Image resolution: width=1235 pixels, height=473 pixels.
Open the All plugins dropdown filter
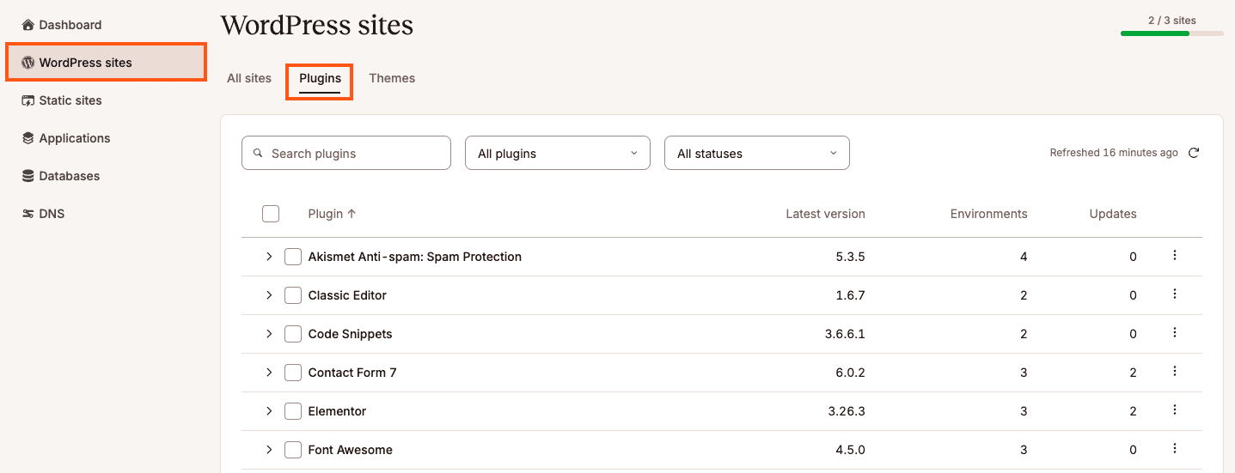click(558, 153)
